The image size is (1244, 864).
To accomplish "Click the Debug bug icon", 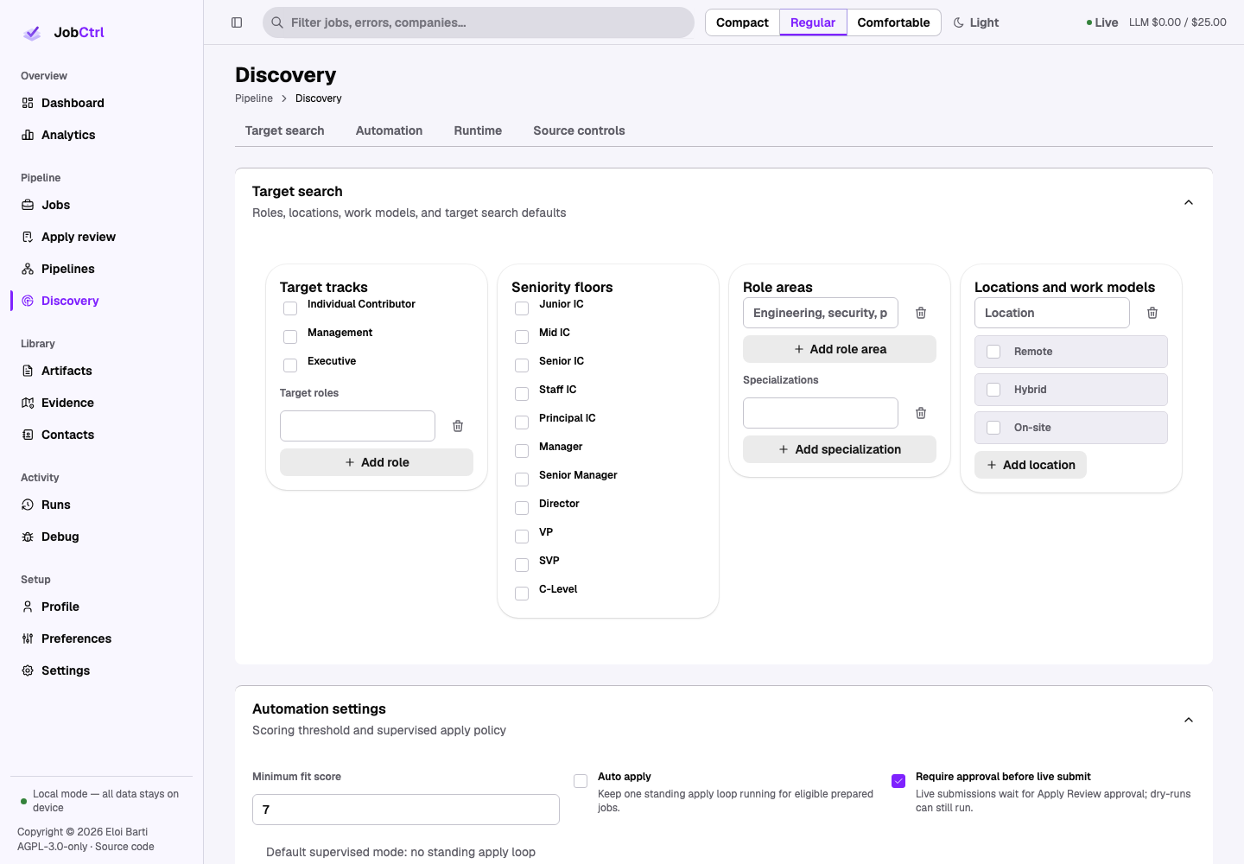I will [x=28, y=537].
